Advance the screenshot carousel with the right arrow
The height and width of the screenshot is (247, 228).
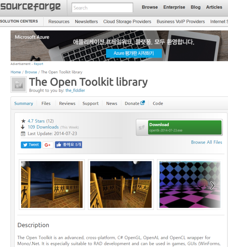click(x=212, y=186)
